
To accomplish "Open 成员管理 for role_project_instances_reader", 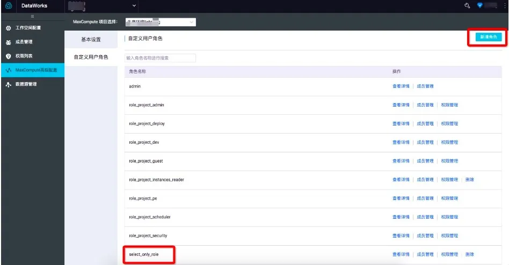I will point(425,180).
